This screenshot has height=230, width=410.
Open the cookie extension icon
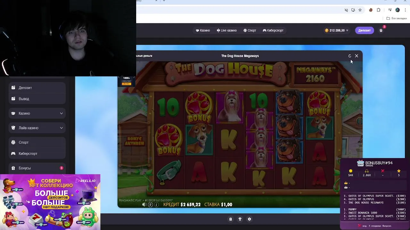click(x=371, y=10)
